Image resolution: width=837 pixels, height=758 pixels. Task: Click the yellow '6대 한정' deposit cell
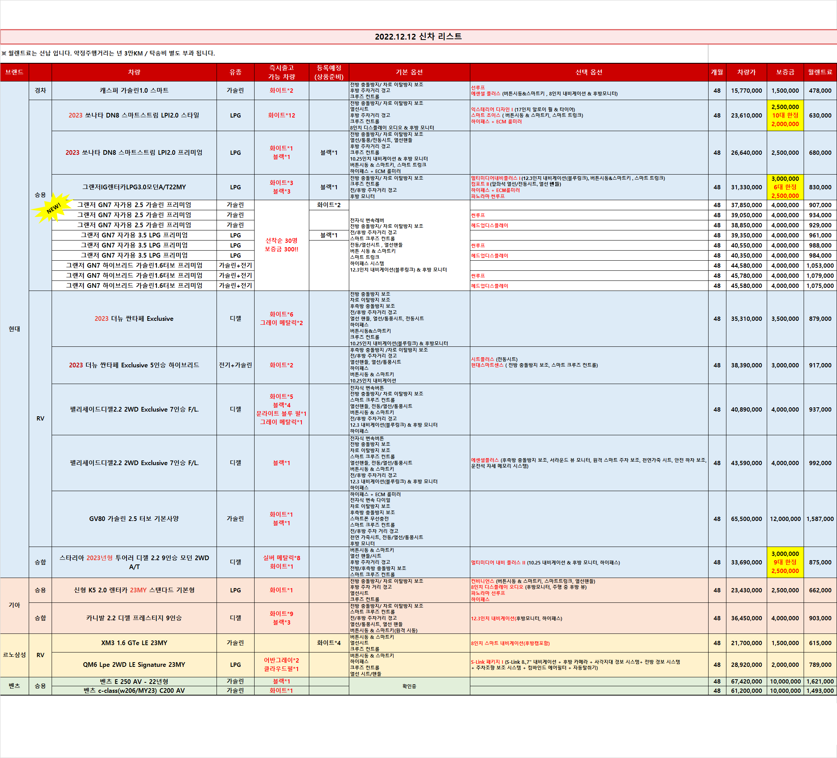pyautogui.click(x=785, y=187)
